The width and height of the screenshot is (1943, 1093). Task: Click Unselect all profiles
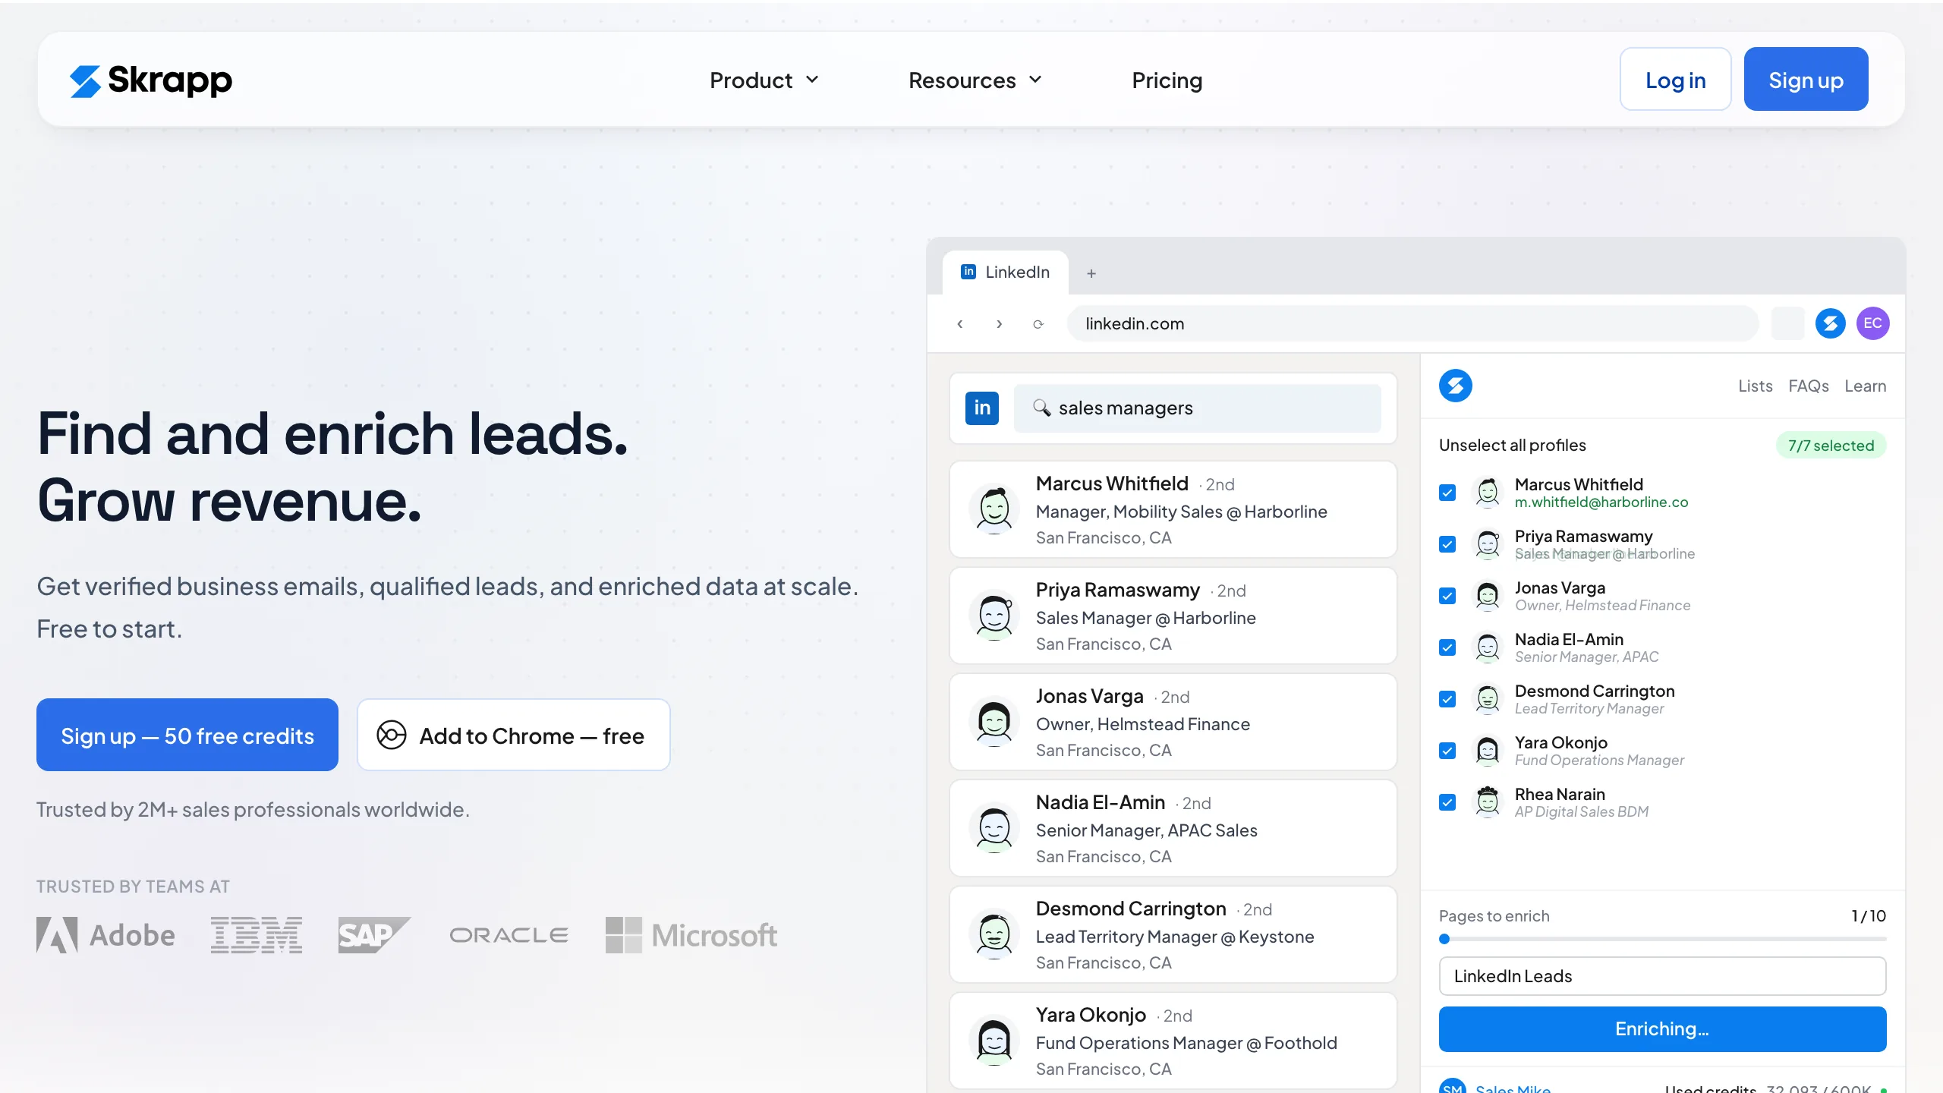[x=1513, y=445]
